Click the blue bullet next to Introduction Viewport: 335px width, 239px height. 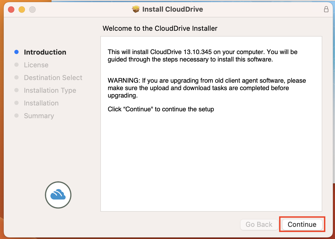point(16,52)
